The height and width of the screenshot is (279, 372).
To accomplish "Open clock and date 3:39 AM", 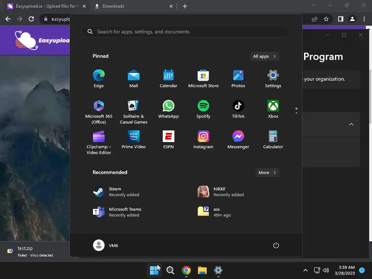I will [345, 270].
